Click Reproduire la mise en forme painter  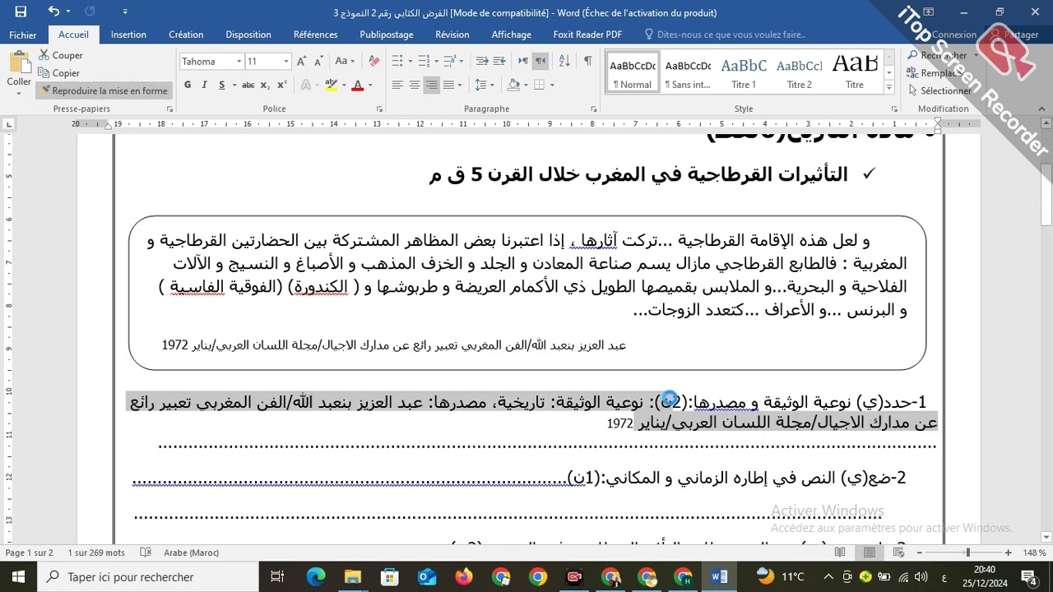(x=104, y=90)
